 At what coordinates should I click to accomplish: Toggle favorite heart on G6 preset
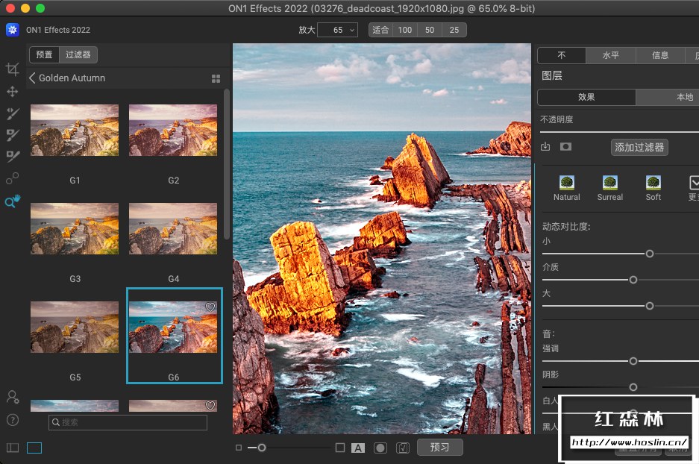point(210,307)
